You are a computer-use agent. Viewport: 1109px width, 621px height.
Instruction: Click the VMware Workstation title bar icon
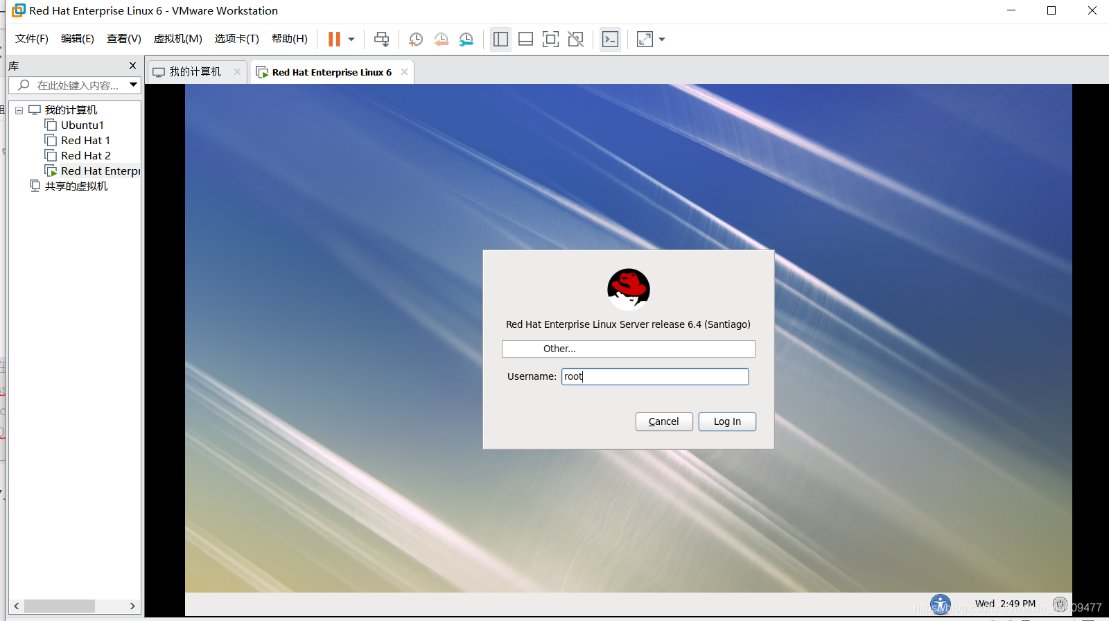point(18,10)
